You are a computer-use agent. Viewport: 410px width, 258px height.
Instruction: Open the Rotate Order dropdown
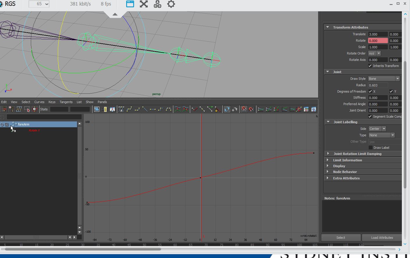[x=375, y=53]
